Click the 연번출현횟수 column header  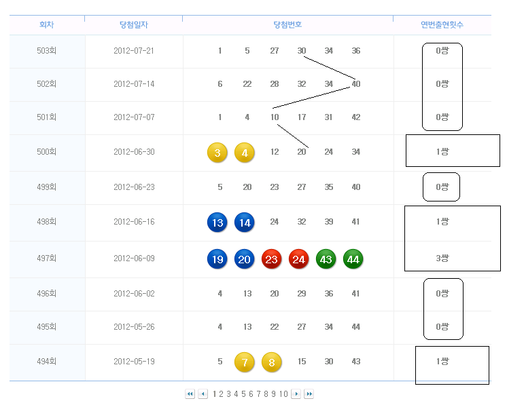coord(442,25)
